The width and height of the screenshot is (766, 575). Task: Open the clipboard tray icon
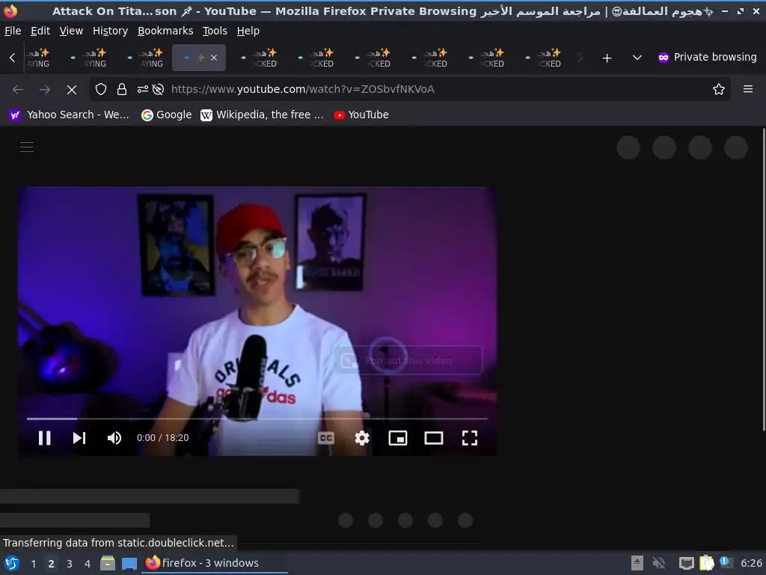click(x=706, y=563)
